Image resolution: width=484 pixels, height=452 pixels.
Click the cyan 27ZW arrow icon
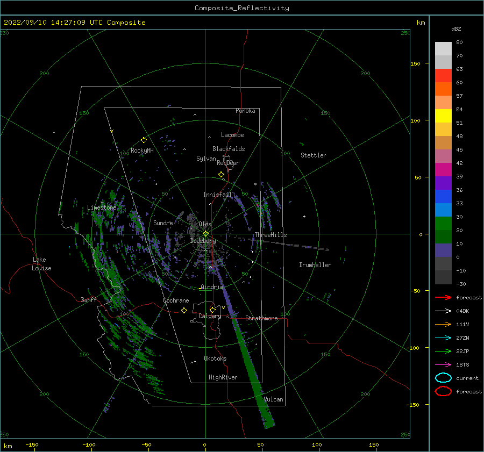coord(443,338)
